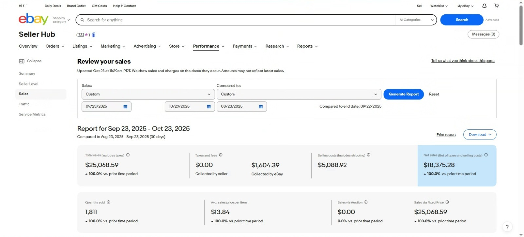Expand the Download report dropdown

pyautogui.click(x=480, y=134)
